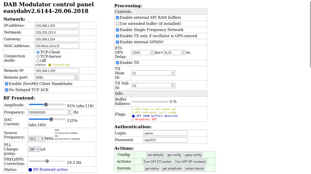Click the GPS time not known flag indicator
The height and width of the screenshot is (174, 311).
tap(133, 109)
